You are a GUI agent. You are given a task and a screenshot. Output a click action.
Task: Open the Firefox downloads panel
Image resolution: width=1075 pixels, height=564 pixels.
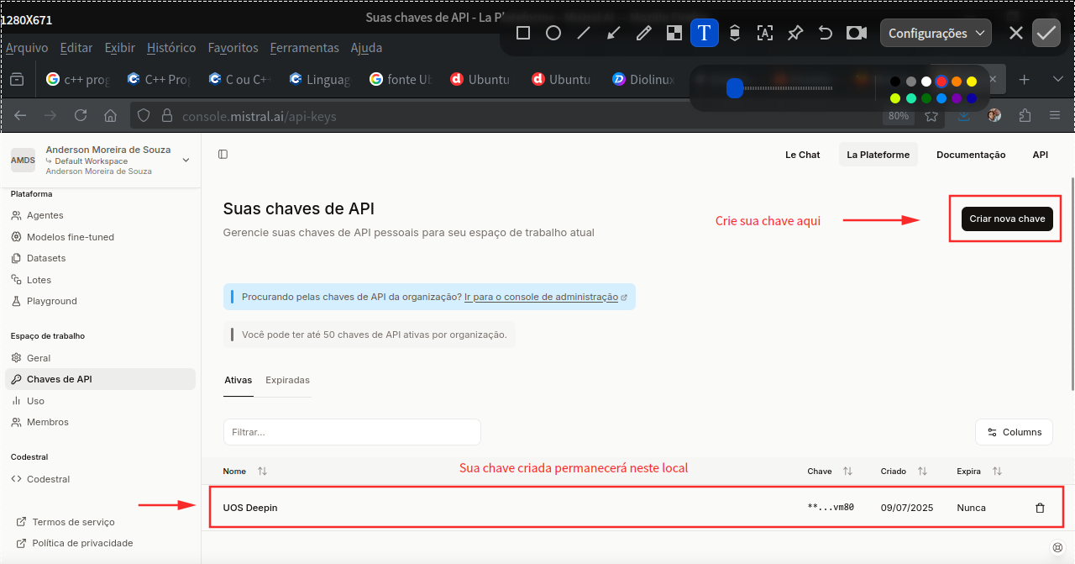pos(964,115)
